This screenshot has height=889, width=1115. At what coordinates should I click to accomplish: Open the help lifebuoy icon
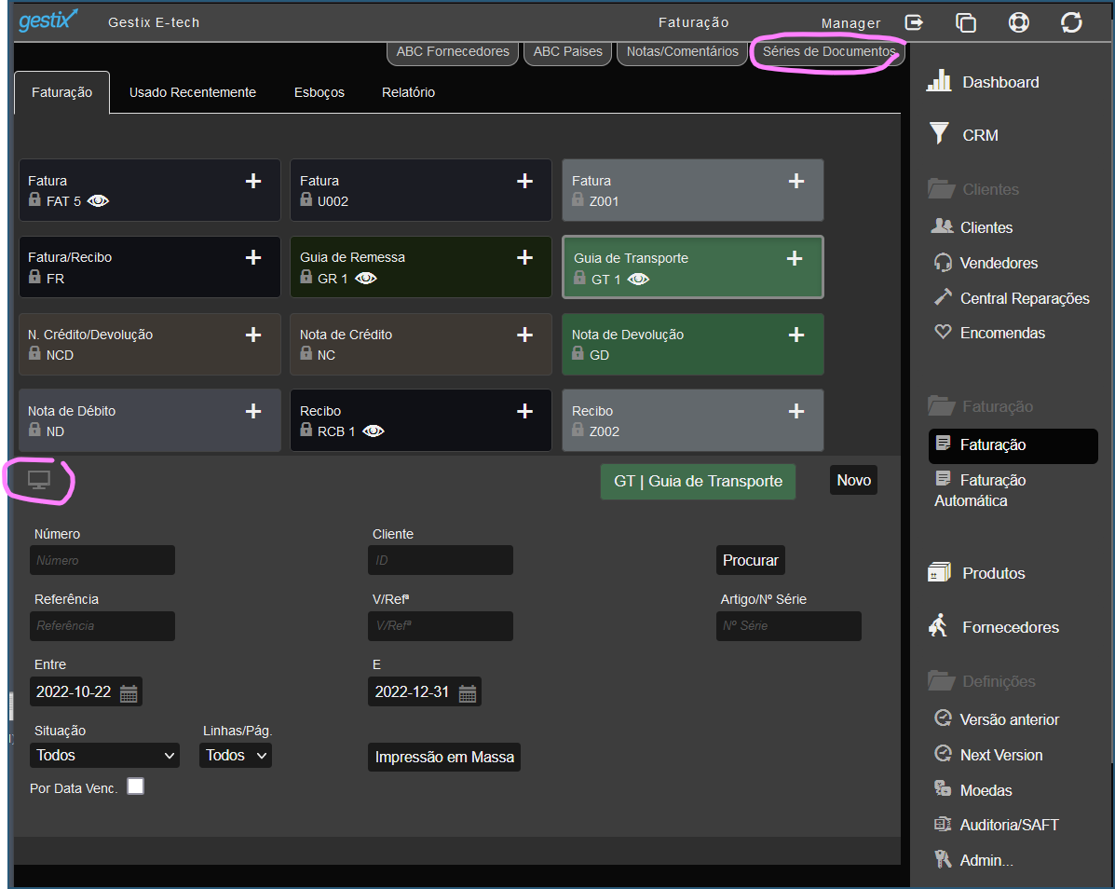coord(1018,22)
